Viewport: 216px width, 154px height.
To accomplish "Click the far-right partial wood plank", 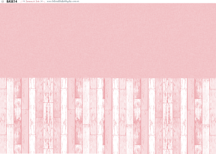I will (x=213, y=116).
